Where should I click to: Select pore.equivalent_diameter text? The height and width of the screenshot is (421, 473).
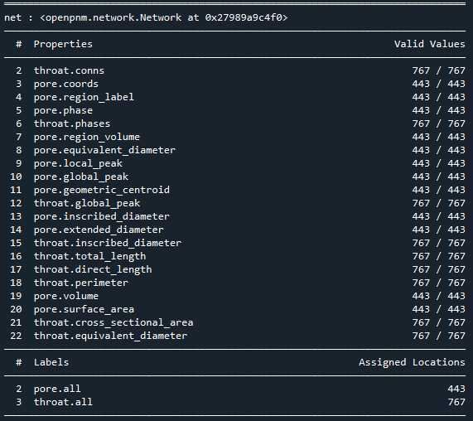click(x=104, y=150)
